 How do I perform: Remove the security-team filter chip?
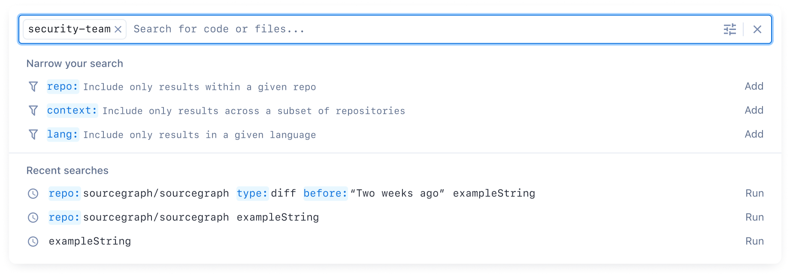118,29
